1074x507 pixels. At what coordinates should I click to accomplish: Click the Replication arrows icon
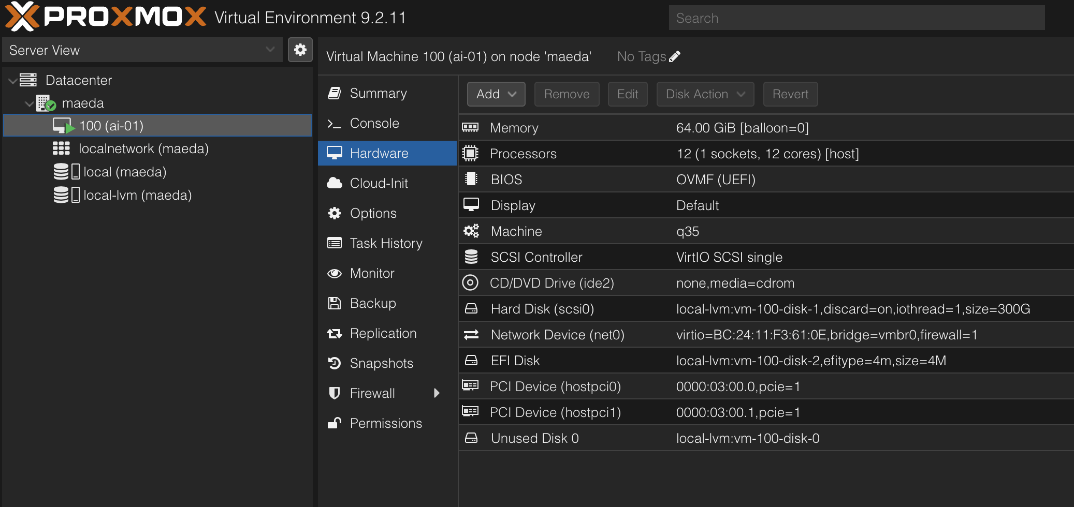pos(335,333)
